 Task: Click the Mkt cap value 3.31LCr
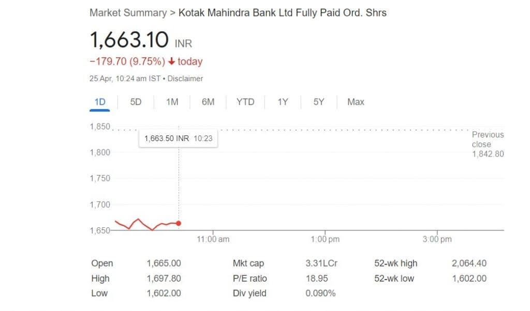click(321, 263)
